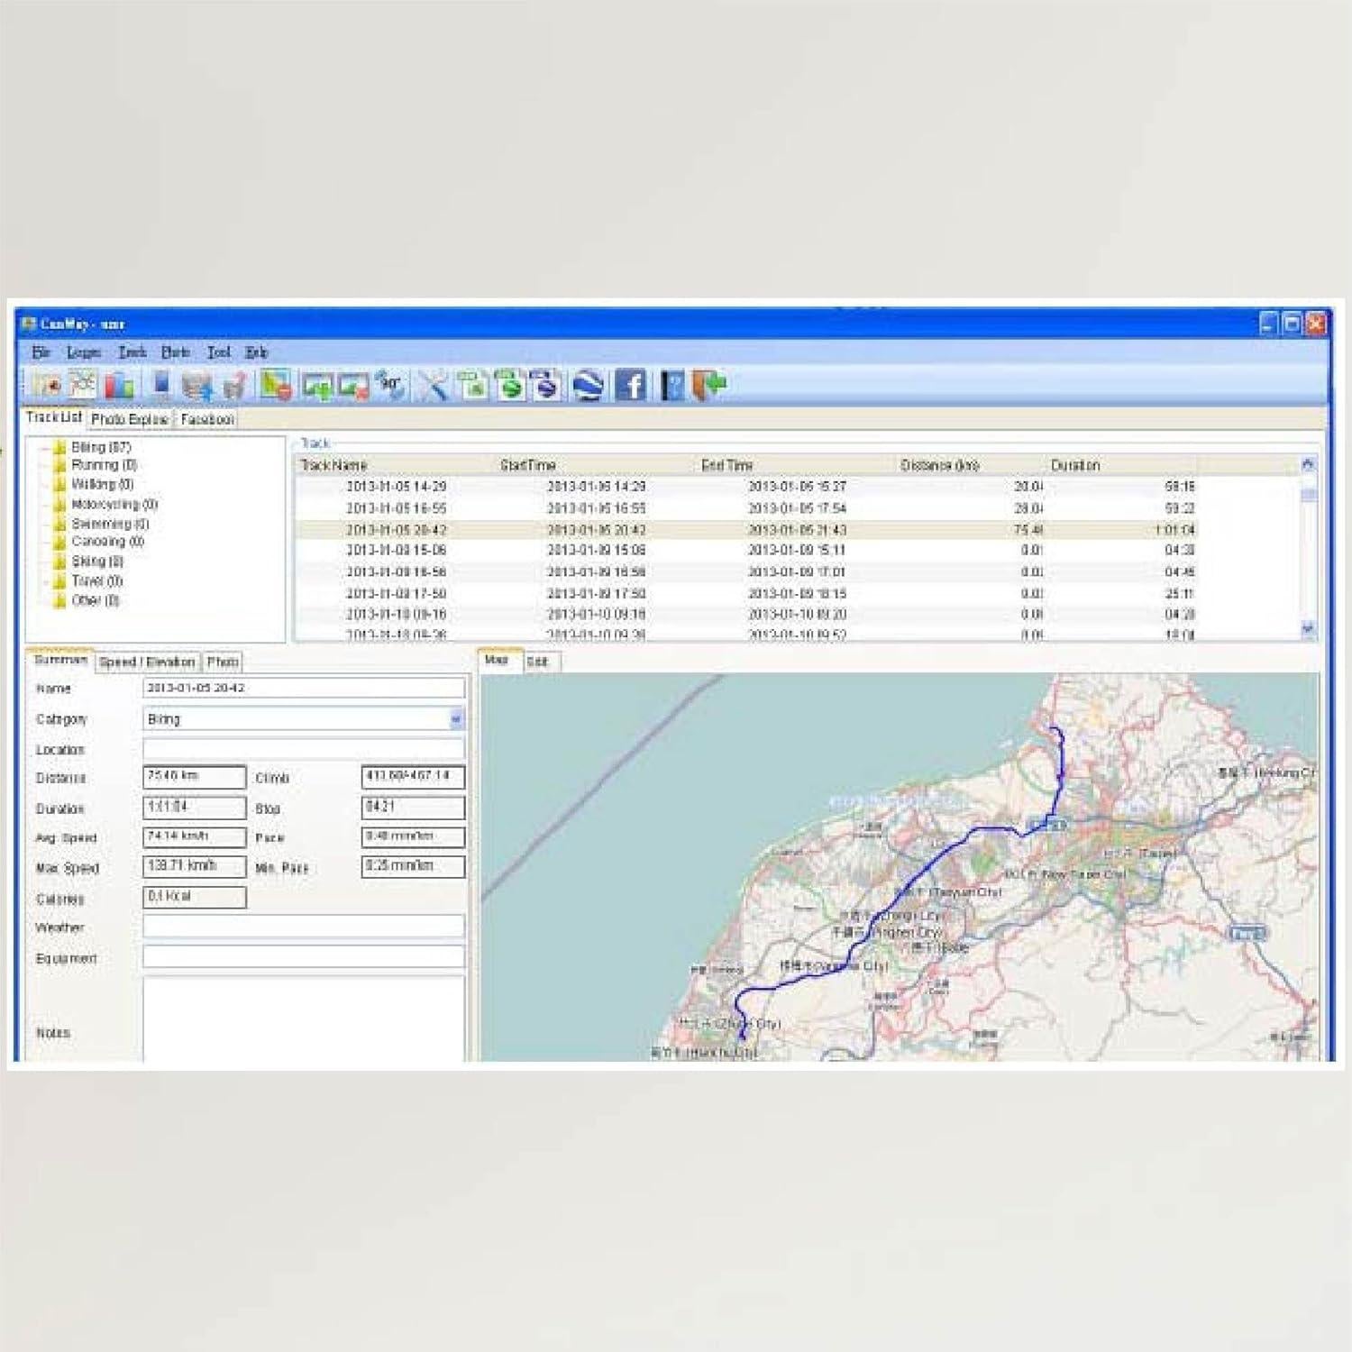Select track 2013-01-05 14:29 row
The width and height of the screenshot is (1352, 1352).
tap(397, 487)
